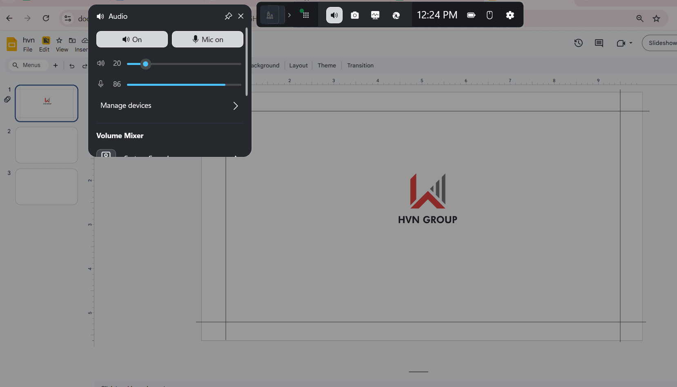Open Game Bar settings gear

click(x=510, y=16)
